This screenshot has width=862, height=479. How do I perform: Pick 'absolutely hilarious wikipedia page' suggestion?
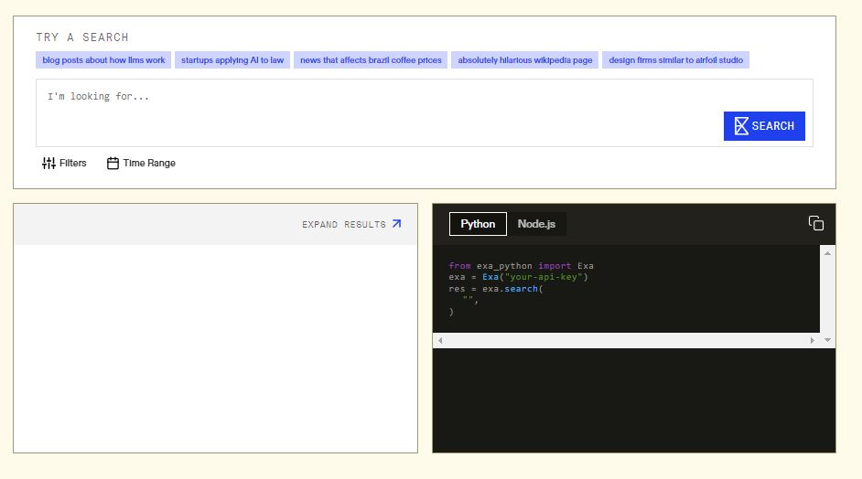click(525, 60)
